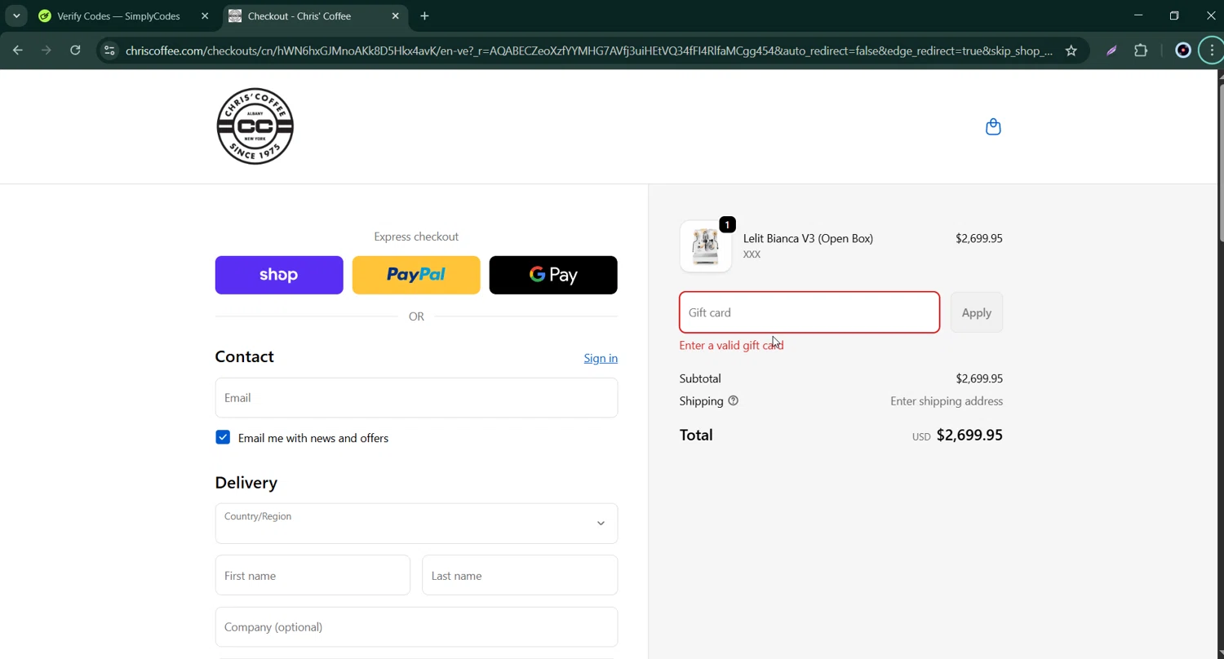The width and height of the screenshot is (1224, 659).
Task: Open the shopping bag cart icon
Action: (x=993, y=126)
